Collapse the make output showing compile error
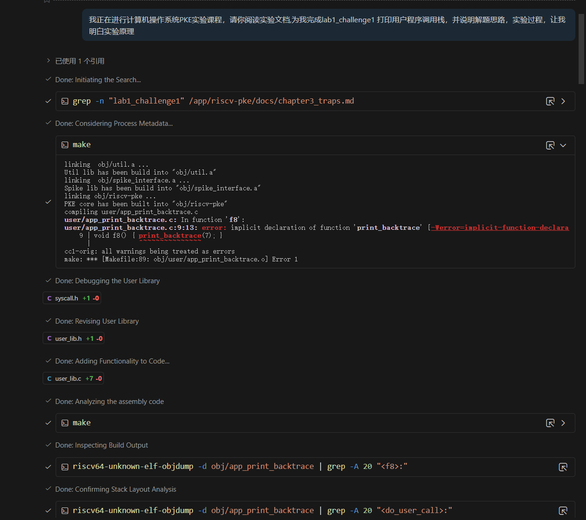Image resolution: width=586 pixels, height=520 pixels. [x=563, y=145]
